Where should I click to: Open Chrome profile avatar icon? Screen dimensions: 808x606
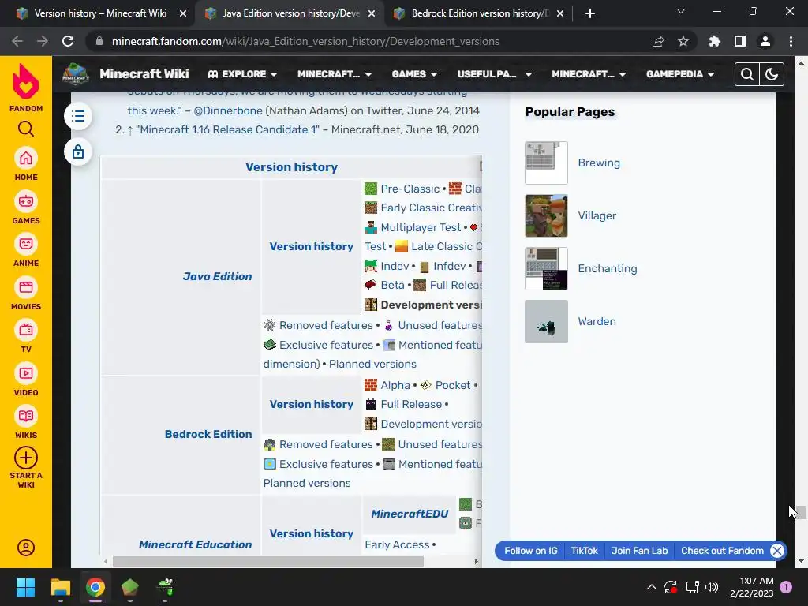click(x=765, y=41)
